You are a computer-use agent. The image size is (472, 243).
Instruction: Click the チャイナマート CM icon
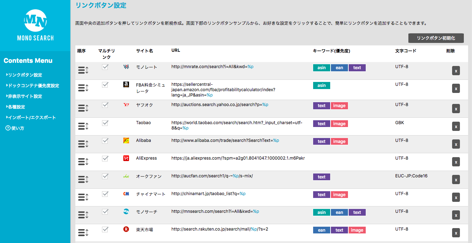click(x=126, y=194)
